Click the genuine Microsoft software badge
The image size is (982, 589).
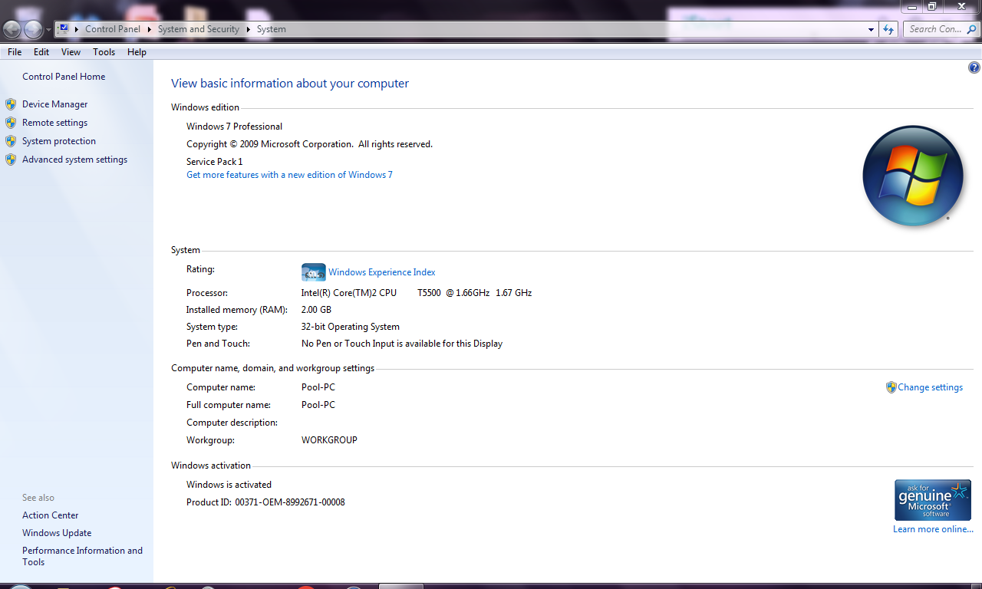click(x=933, y=500)
